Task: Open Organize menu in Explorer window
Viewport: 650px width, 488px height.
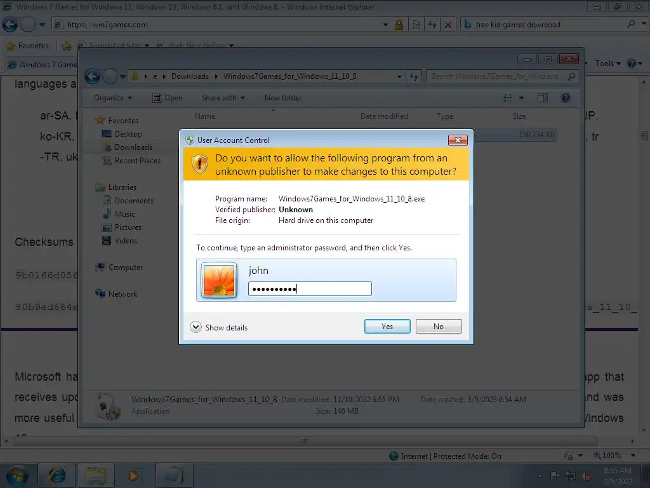Action: [x=113, y=98]
